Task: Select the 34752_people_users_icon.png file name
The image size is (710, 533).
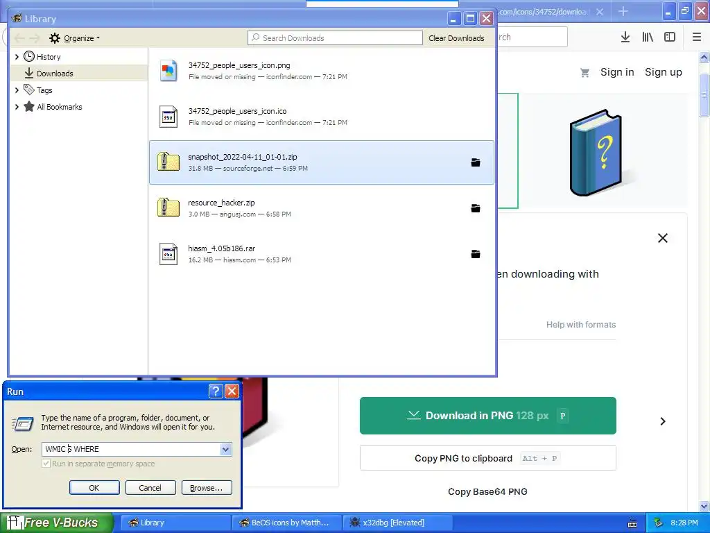Action: (x=239, y=65)
